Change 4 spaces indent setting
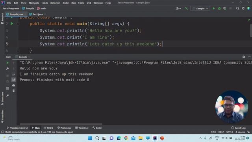This screenshot has height=142, width=252. tap(240, 132)
